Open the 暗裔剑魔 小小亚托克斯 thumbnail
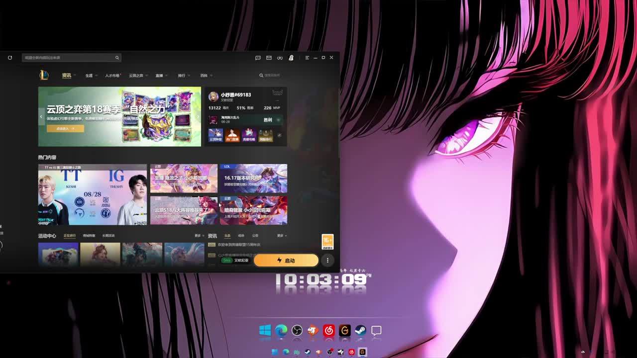This screenshot has height=358, width=637. click(x=254, y=210)
